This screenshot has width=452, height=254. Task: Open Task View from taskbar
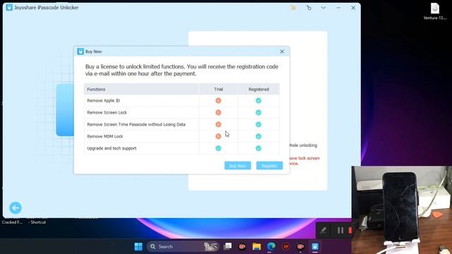[227, 246]
